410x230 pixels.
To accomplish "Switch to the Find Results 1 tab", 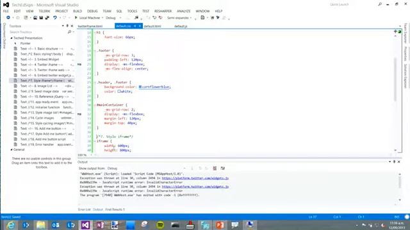I will 115,210.
